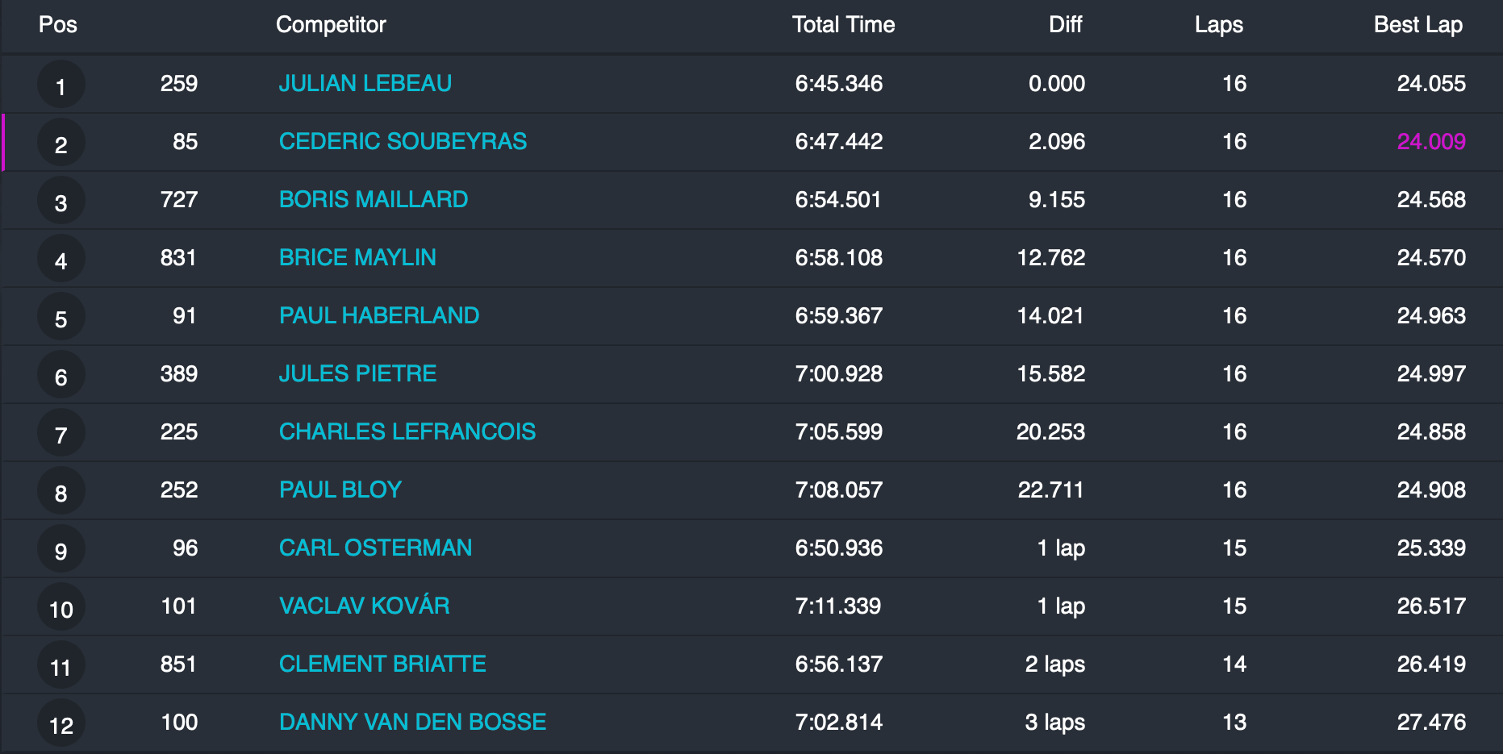
Task: Open Julian Lebeau's competitor page
Action: (365, 84)
